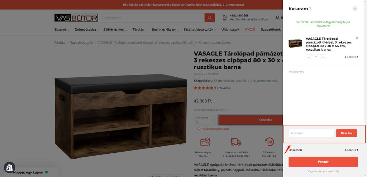367x177 pixels.
Task: Click the cart item product thumbnail
Action: tap(295, 43)
